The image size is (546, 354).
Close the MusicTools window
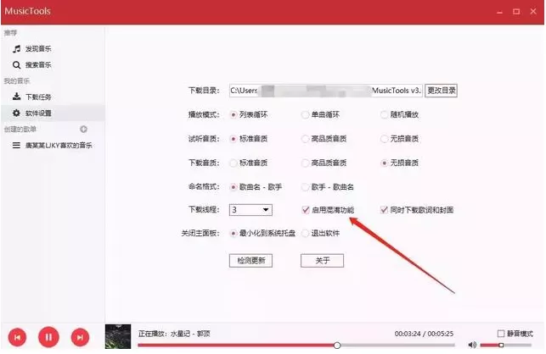533,12
